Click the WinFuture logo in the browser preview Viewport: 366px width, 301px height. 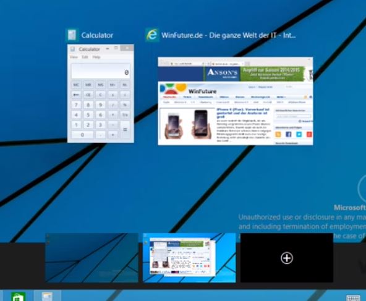point(188,89)
